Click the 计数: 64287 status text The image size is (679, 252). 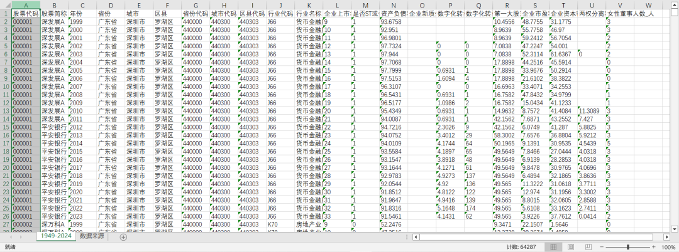521,247
